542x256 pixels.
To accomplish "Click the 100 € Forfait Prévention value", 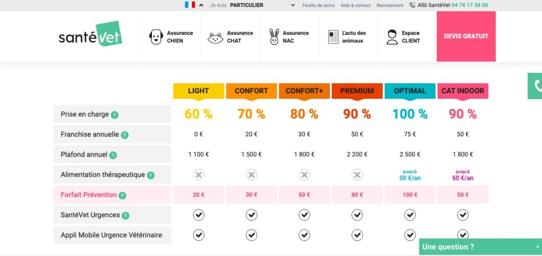I will pyautogui.click(x=410, y=195).
